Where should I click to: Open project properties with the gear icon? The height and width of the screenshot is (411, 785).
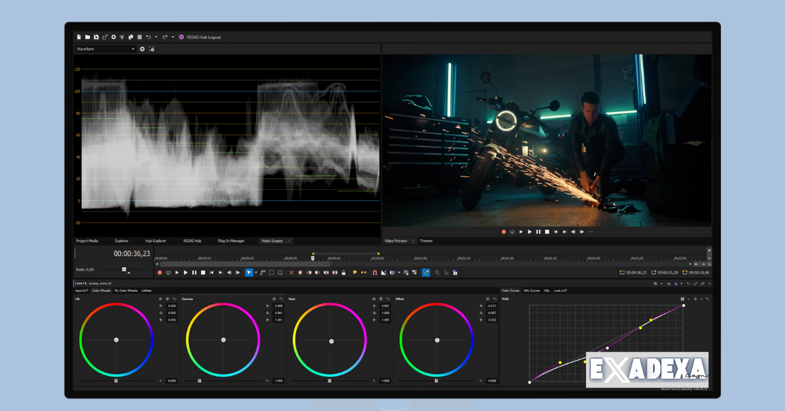click(x=113, y=37)
